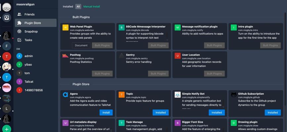Click the BBCode description scrollbar
The width and height of the screenshot is (287, 132).
click(167, 37)
